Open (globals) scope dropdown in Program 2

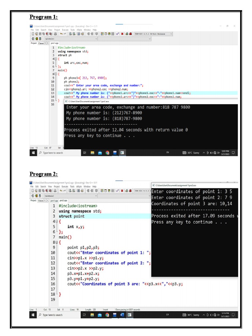point(71,196)
